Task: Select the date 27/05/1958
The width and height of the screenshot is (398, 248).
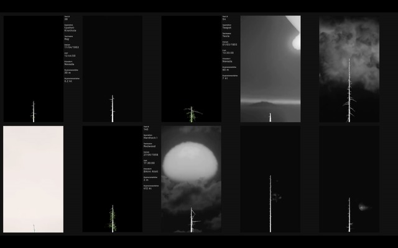Action: [150, 155]
